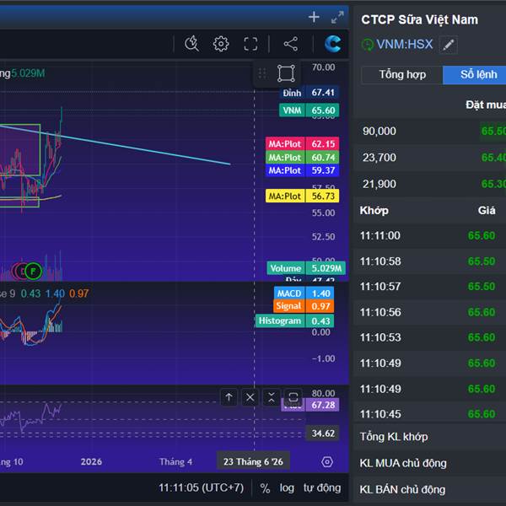Move the RSI pane up
506x506 pixels.
(x=229, y=396)
